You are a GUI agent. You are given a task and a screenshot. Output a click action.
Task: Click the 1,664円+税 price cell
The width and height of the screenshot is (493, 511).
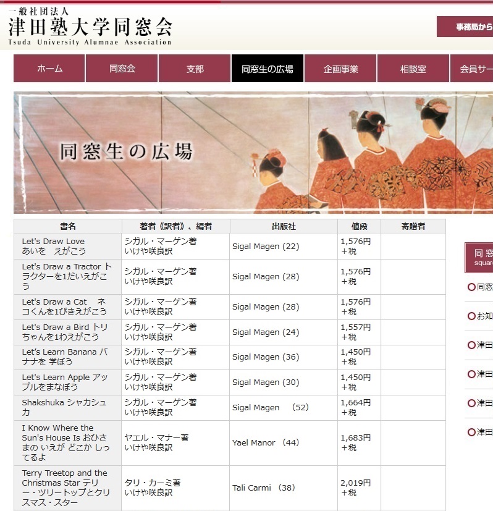pyautogui.click(x=359, y=408)
